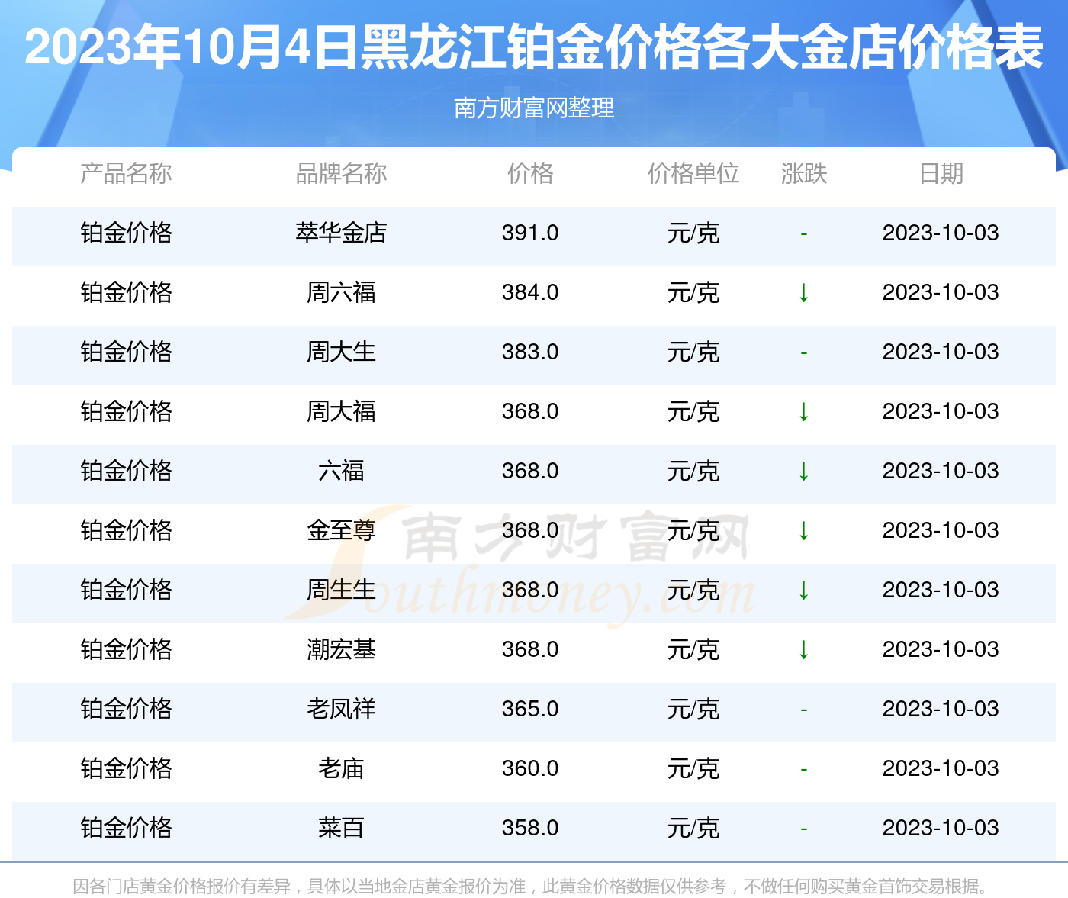This screenshot has height=898, width=1068.
Task: Click the 铂金价格 cell in 菜百 row
Action: (x=126, y=828)
